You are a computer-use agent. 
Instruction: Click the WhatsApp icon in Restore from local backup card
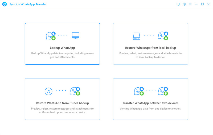163,36
